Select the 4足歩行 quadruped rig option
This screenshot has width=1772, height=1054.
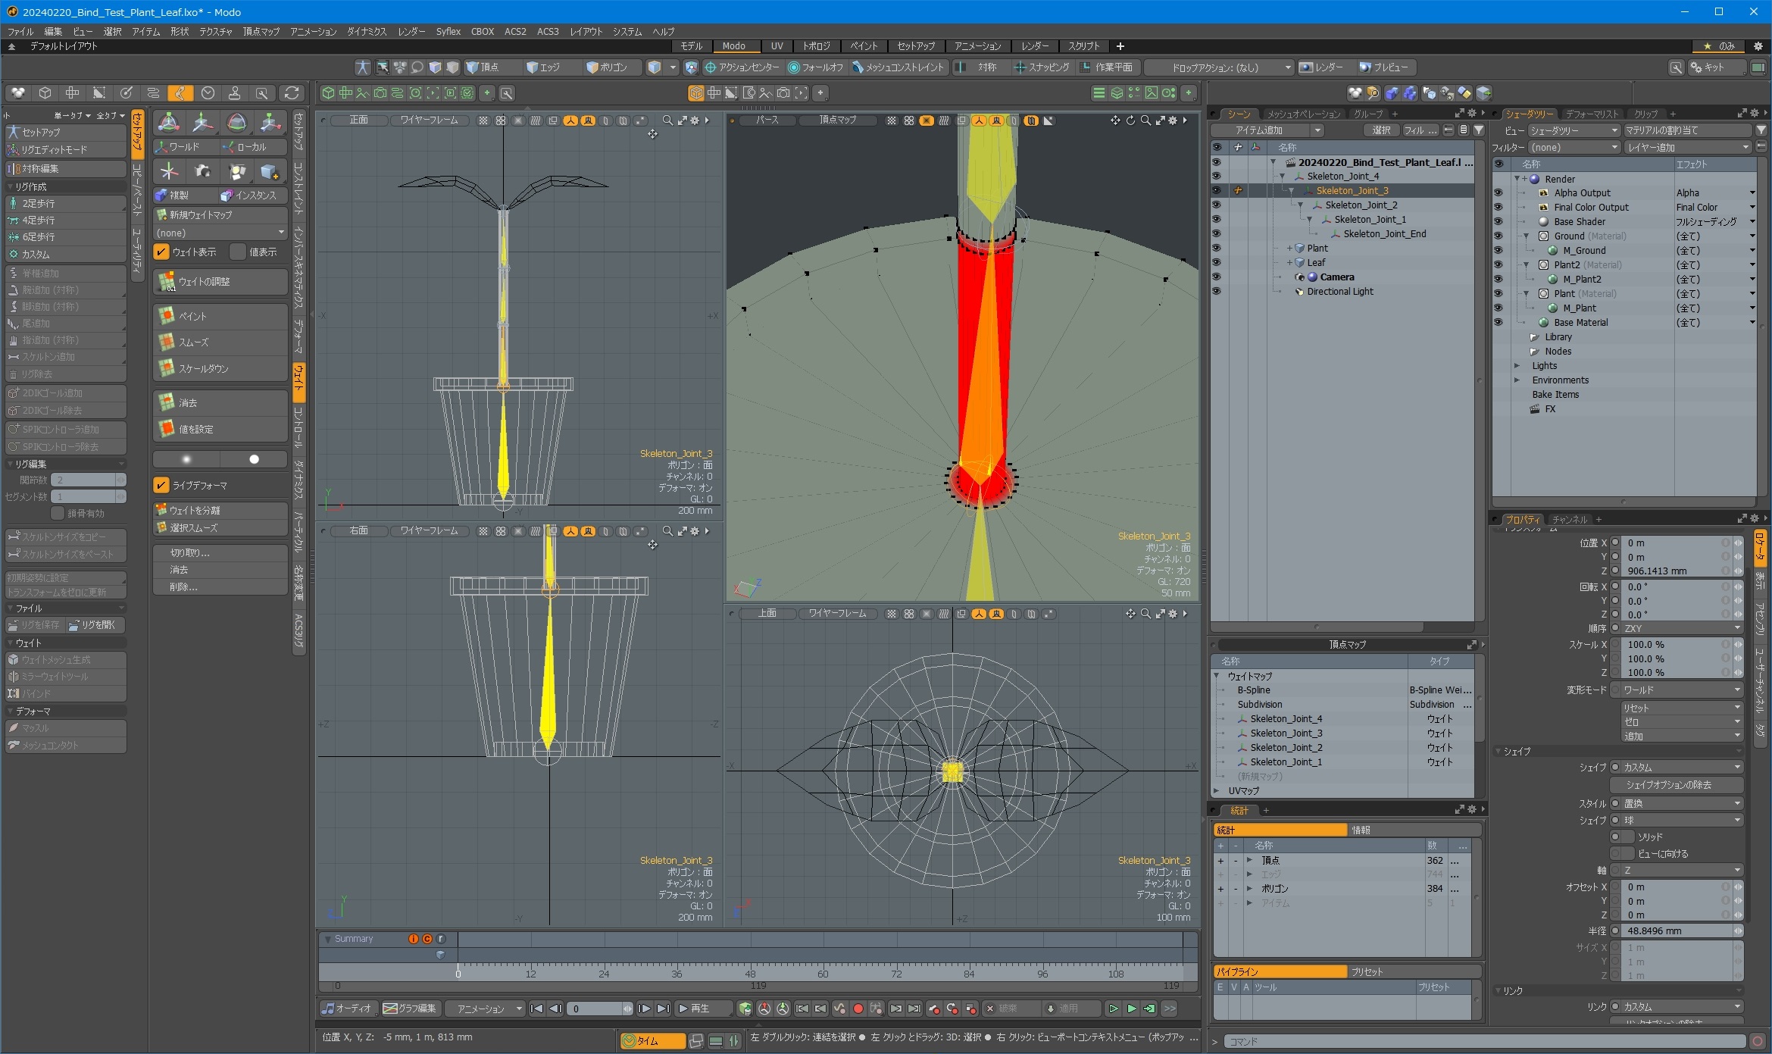(x=65, y=220)
